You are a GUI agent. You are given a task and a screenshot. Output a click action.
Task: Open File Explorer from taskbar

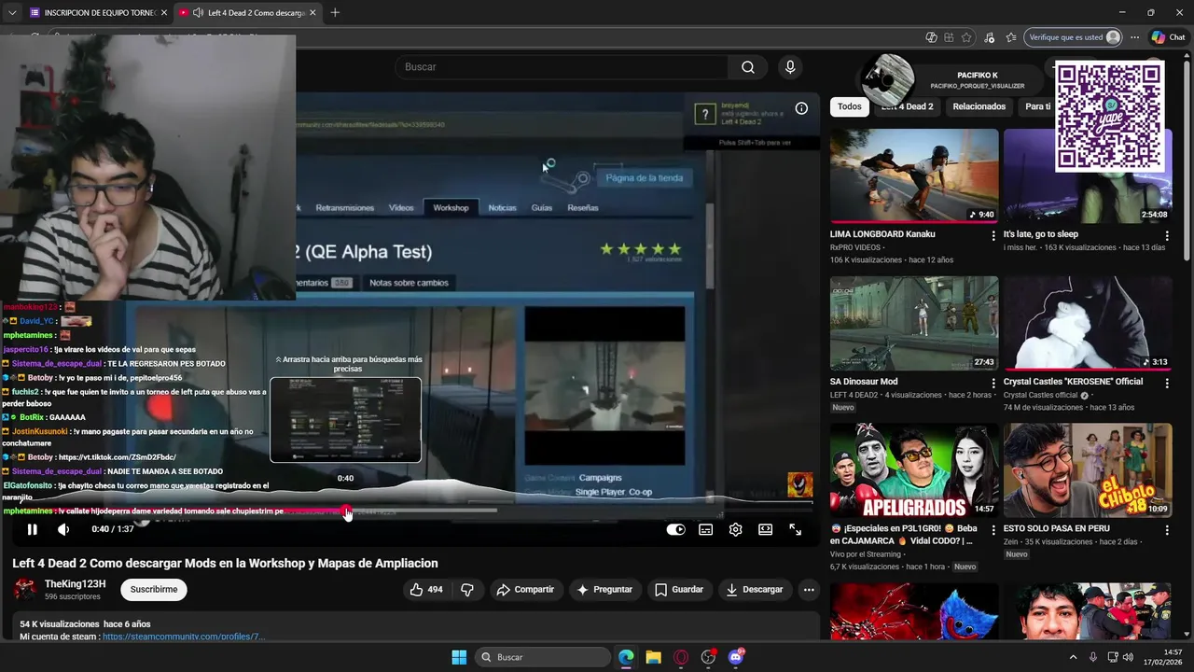[x=653, y=657]
